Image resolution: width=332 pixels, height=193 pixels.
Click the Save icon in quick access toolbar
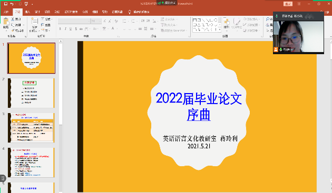[6, 4]
